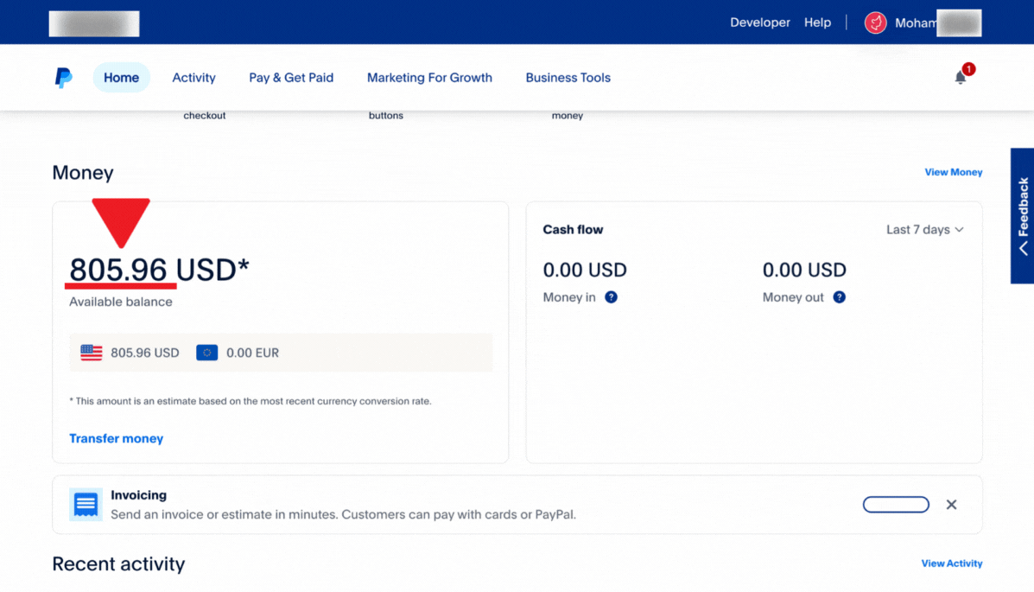Viewport: 1034px width, 592px height.
Task: Dismiss the Invoicing banner
Action: click(x=951, y=505)
